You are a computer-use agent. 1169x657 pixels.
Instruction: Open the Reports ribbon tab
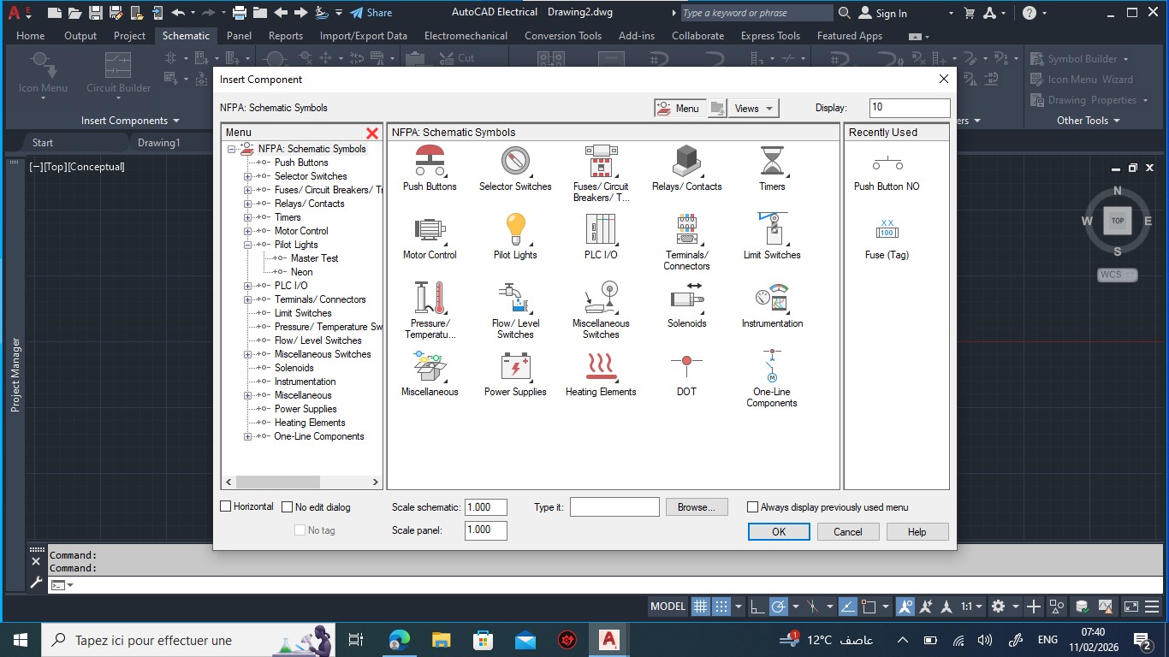[285, 36]
